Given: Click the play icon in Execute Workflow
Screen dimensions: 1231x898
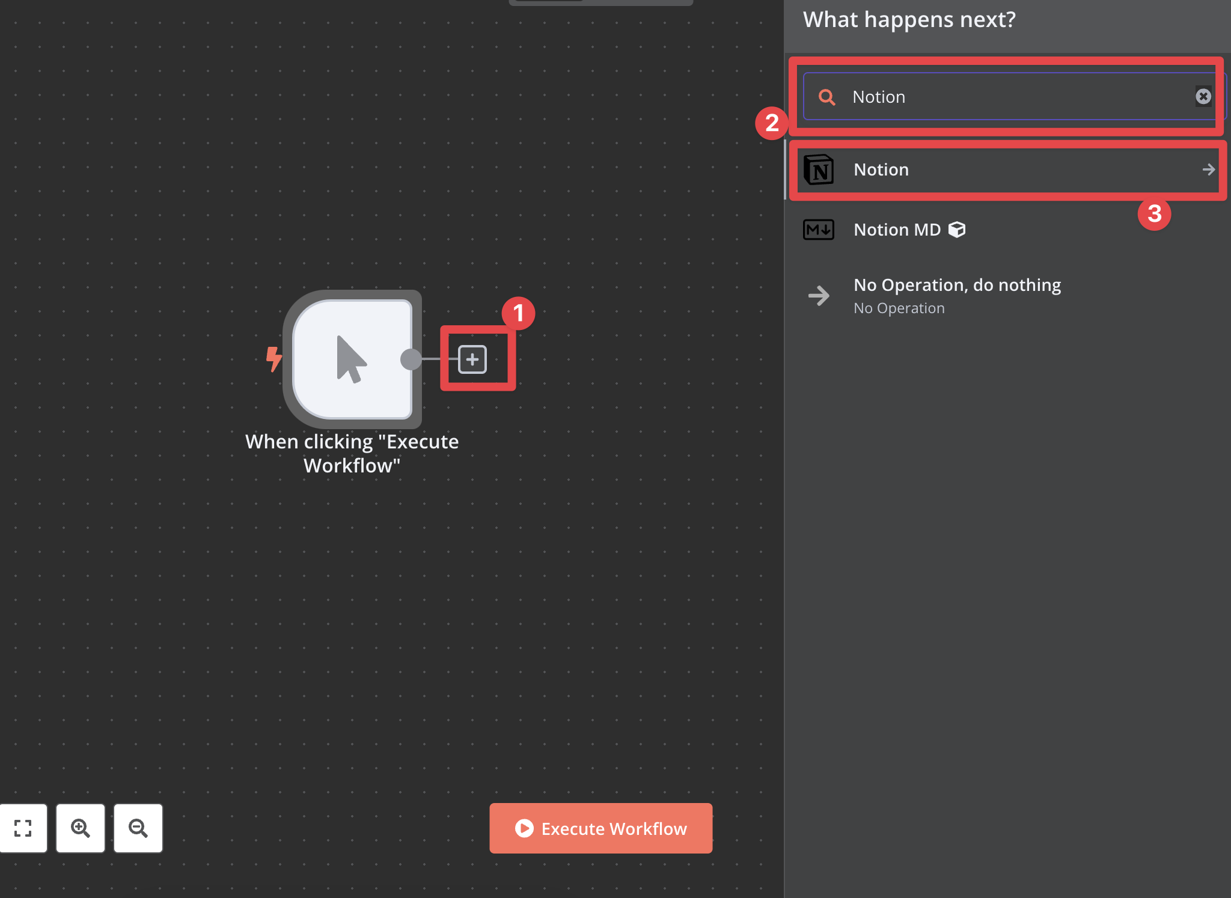Looking at the screenshot, I should pyautogui.click(x=524, y=828).
